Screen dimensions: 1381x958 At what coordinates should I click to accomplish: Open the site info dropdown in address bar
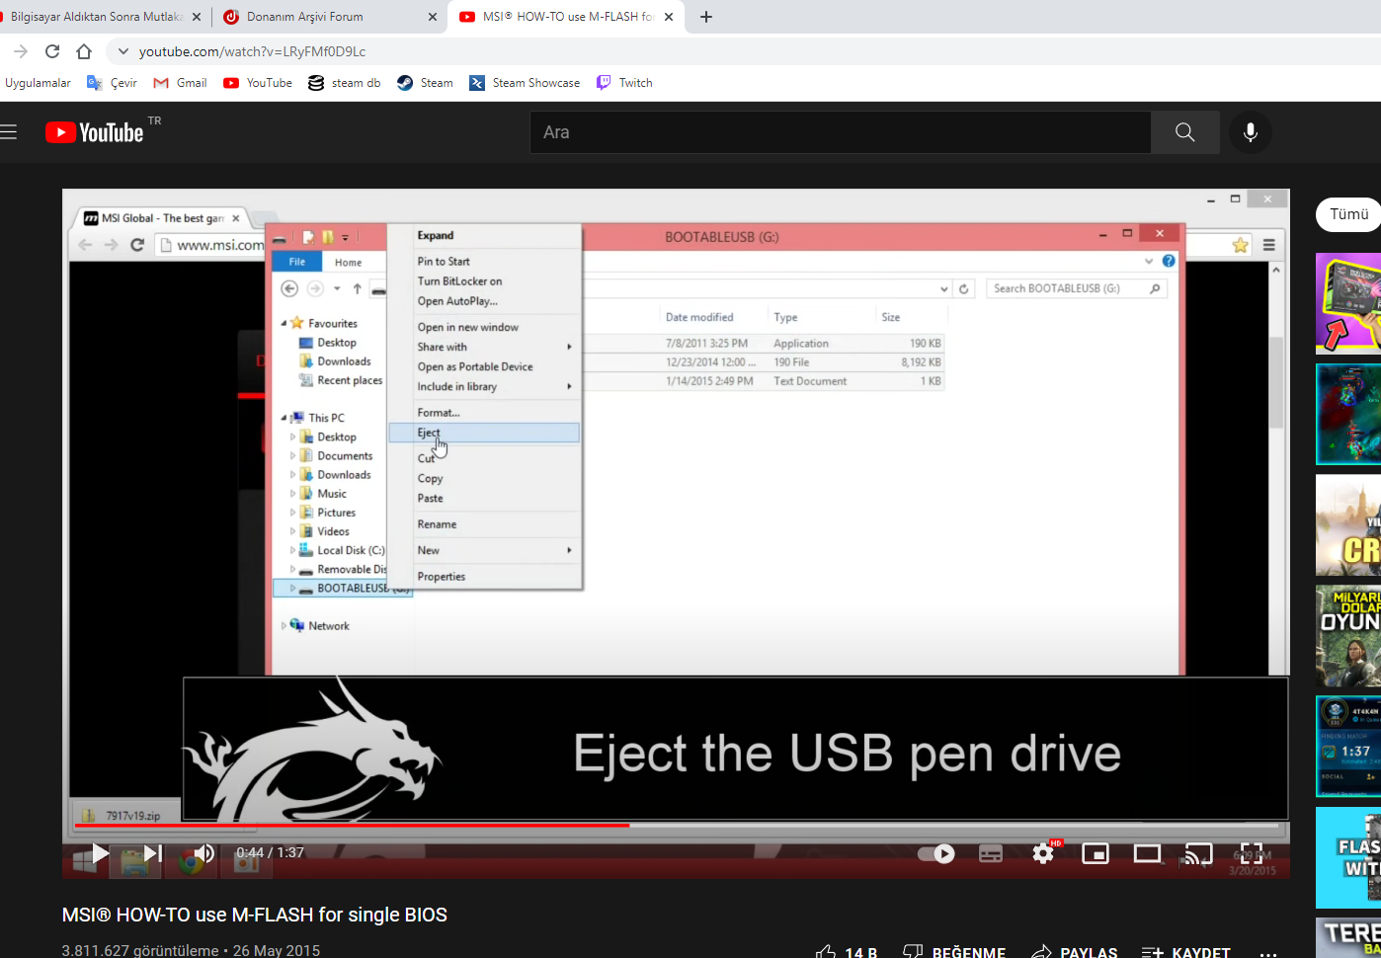(x=122, y=51)
